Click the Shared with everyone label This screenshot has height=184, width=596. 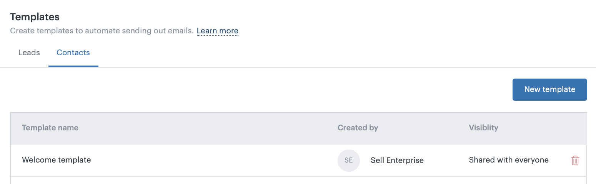click(x=508, y=160)
